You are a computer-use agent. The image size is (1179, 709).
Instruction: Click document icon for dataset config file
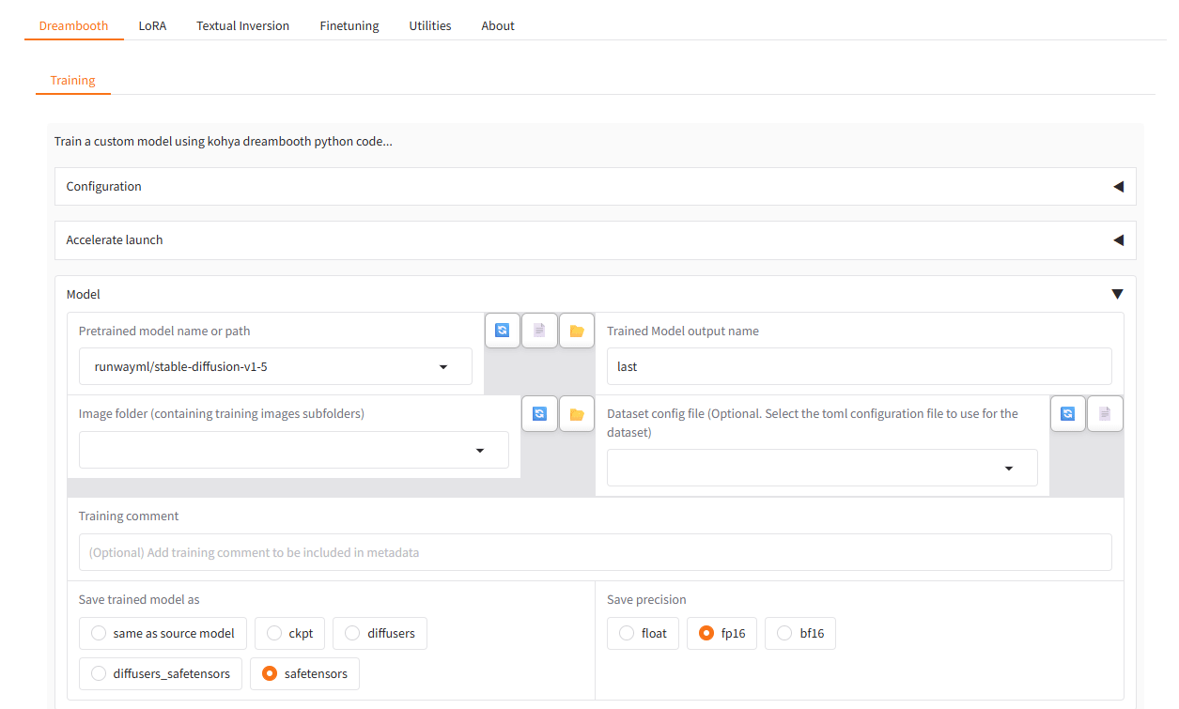1105,413
